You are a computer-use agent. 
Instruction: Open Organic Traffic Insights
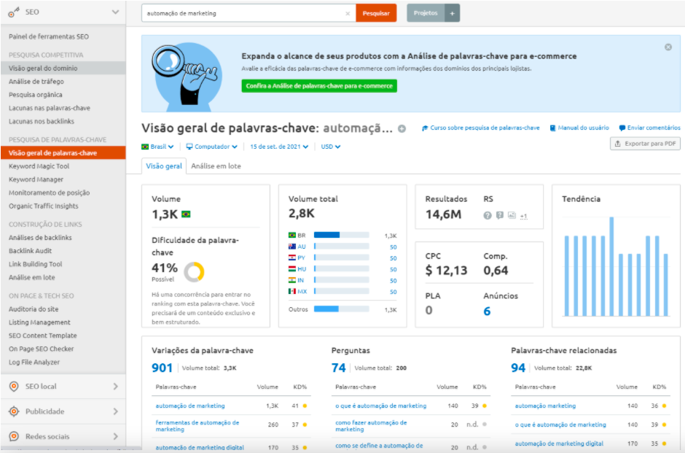(43, 206)
